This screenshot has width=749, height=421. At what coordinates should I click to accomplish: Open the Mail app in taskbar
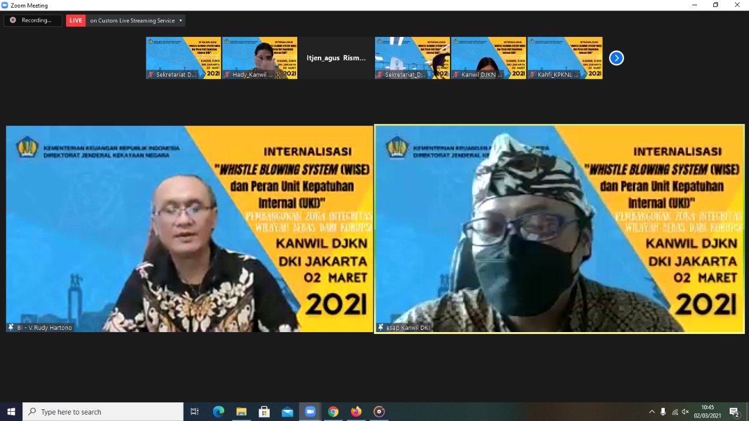coord(287,412)
